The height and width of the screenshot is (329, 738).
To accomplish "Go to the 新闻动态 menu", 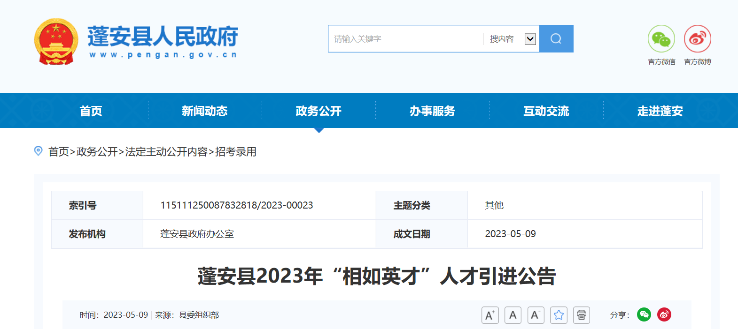I will [x=205, y=111].
